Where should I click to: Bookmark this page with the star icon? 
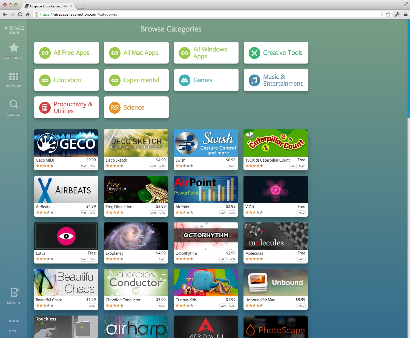pyautogui.click(x=388, y=14)
